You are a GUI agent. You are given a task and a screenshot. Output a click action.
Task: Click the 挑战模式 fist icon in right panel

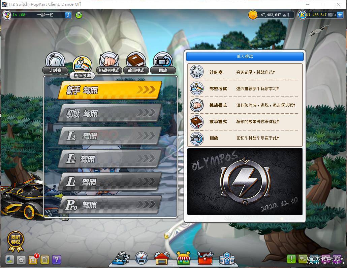(196, 105)
